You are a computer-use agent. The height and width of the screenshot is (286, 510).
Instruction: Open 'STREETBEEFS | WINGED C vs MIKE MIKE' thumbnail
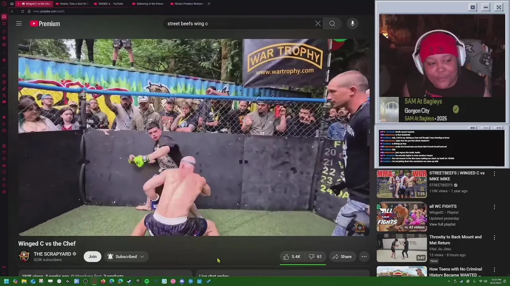[402, 184]
